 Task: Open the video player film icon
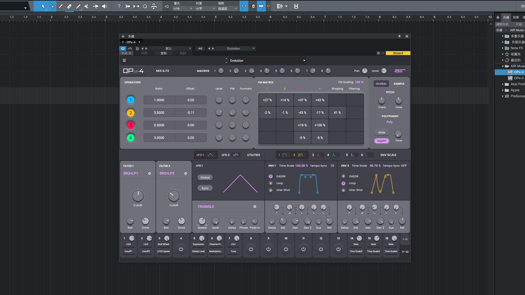click(x=296, y=6)
